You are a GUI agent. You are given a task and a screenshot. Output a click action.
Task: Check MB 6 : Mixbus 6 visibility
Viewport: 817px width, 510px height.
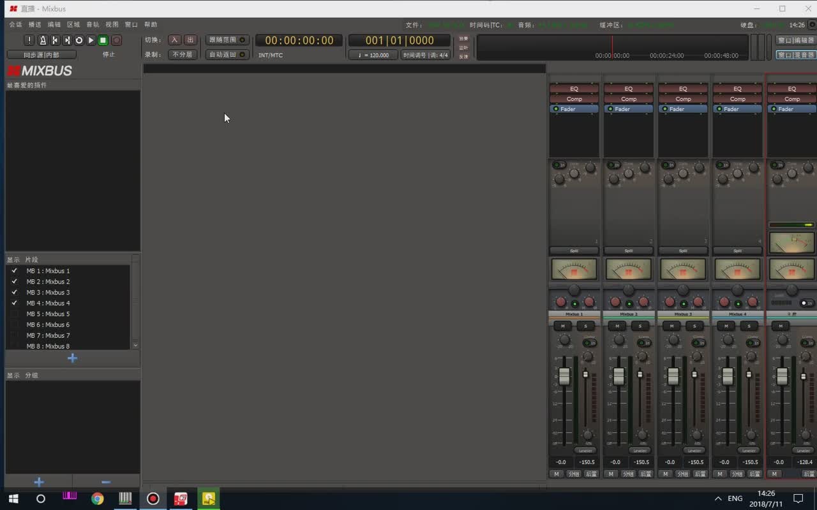coord(14,325)
